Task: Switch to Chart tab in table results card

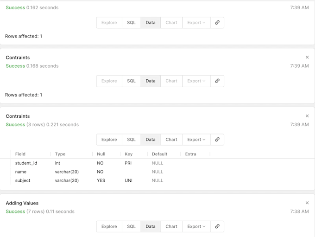Action: coord(171,140)
